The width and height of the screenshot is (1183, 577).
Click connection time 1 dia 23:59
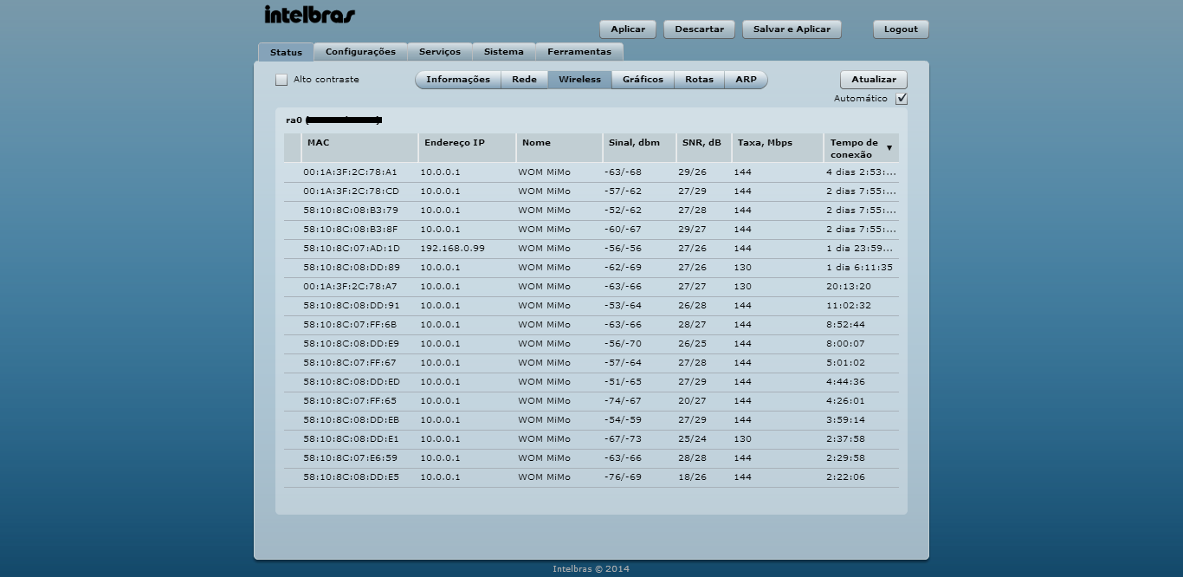tap(861, 249)
